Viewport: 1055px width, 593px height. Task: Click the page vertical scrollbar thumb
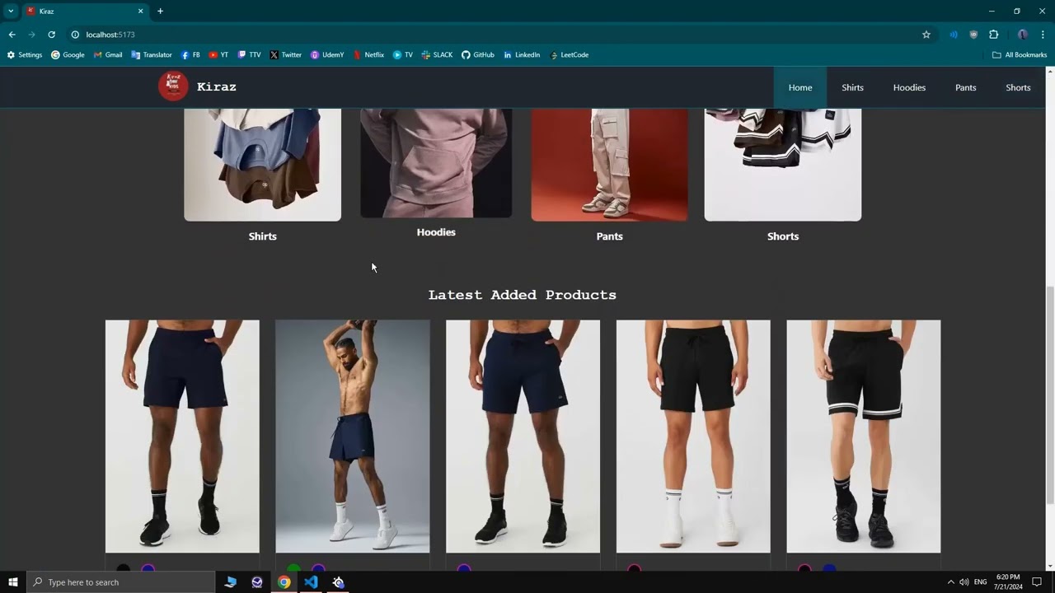point(1050,395)
